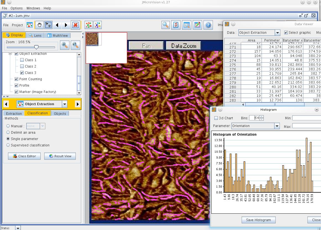Click the Bins number input field
Screen dimensions: 321x230
pyautogui.click(x=254, y=118)
